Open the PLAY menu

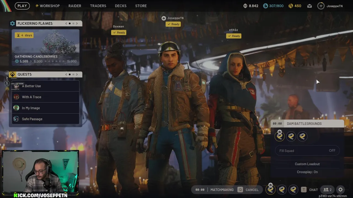(22, 6)
